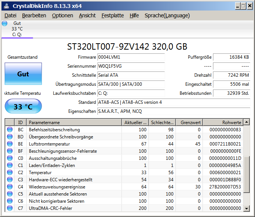Click status orb of row C2 Temperatur
This screenshot has height=217, width=255.
click(x=10, y=172)
